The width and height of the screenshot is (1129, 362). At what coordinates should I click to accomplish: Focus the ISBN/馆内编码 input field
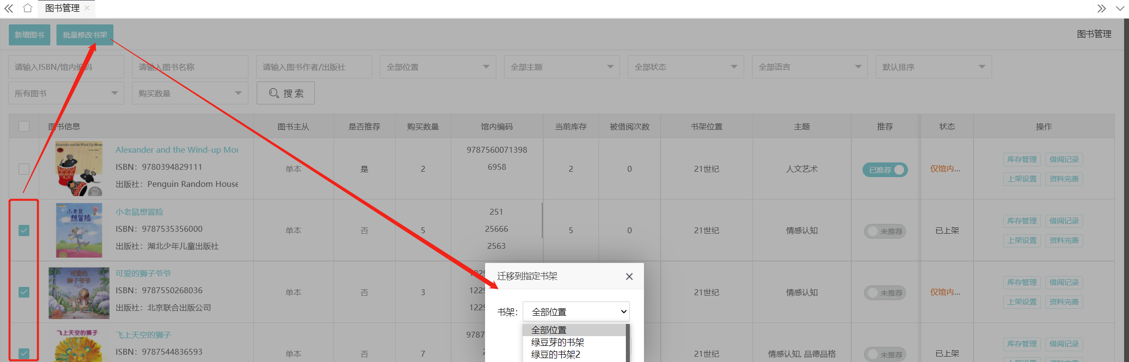point(66,67)
